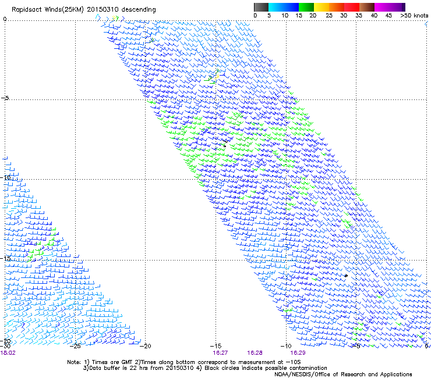
Task: Pick the orange 25-30 knots legend swatch
Action: point(337,7)
